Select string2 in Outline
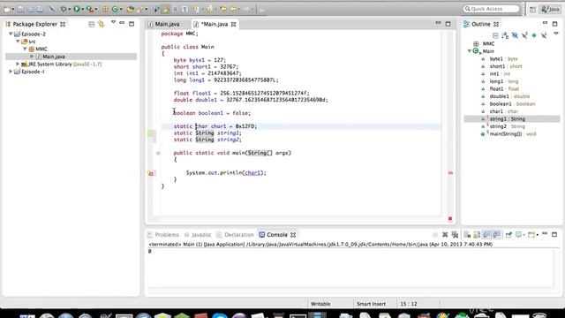The image size is (565, 318). [507, 126]
